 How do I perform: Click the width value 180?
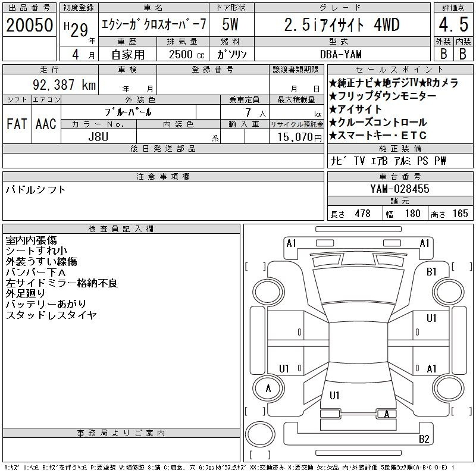(x=413, y=214)
